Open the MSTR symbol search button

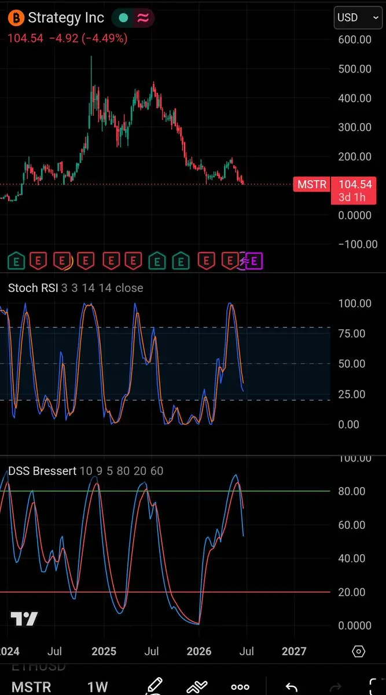click(x=31, y=687)
